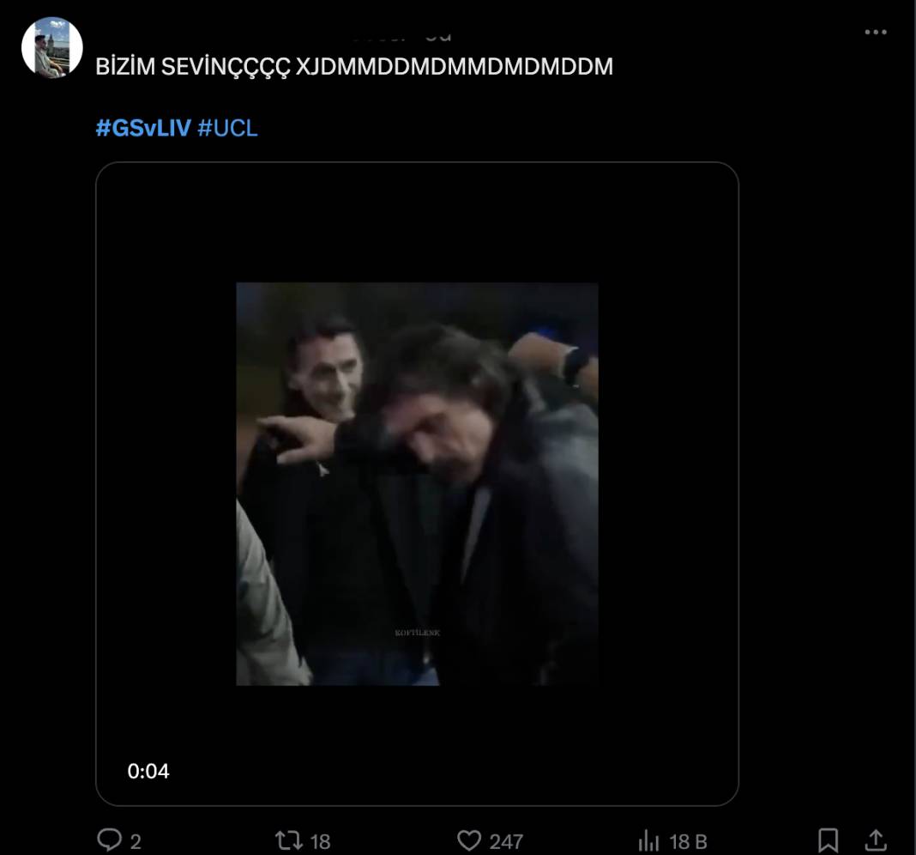
Task: Click the repost count of 18
Action: click(x=320, y=841)
